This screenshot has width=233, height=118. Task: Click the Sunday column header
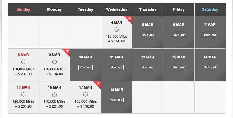pyautogui.click(x=23, y=9)
